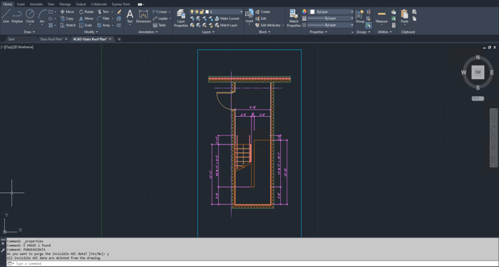
Task: Click Create block button
Action: click(262, 12)
